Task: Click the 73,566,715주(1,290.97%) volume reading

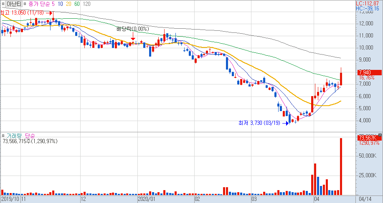Action: (x=30, y=141)
